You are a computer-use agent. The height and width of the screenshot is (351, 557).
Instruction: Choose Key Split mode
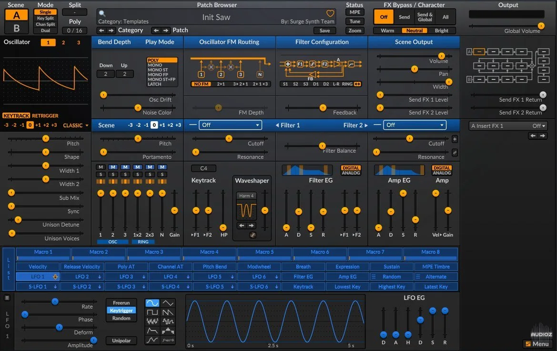pyautogui.click(x=45, y=18)
